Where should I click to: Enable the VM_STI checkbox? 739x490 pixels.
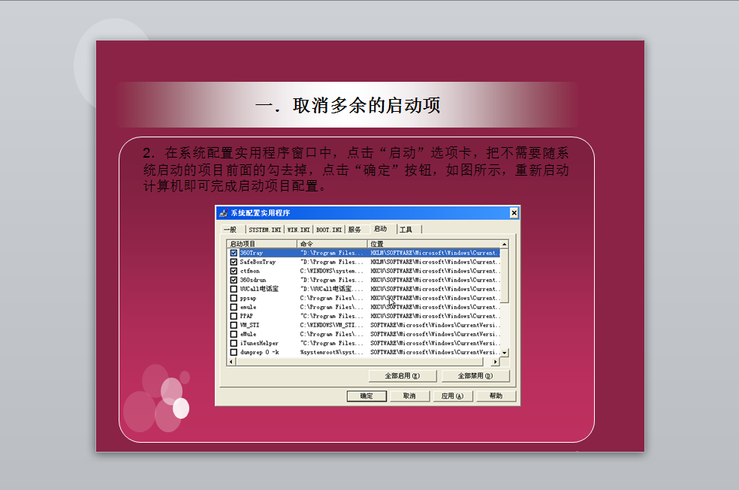point(234,325)
